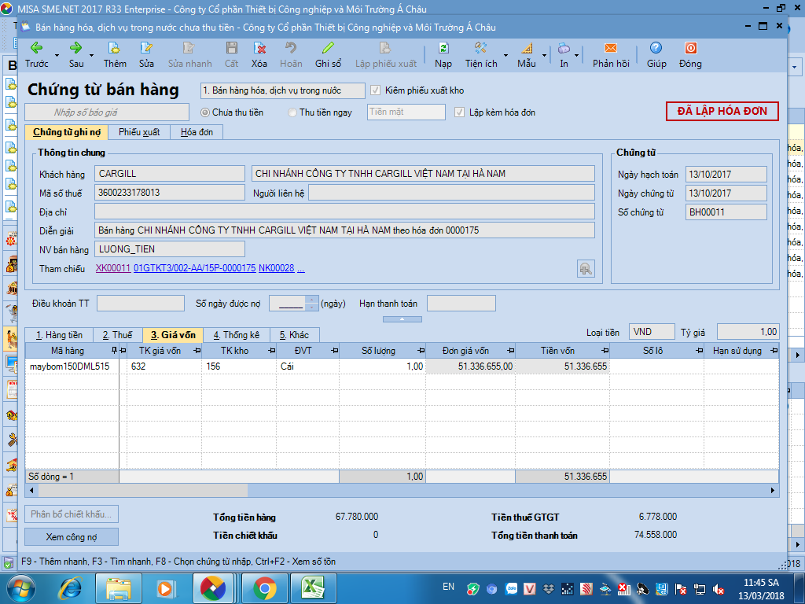Open Excel in taskbar
Screen dimensions: 805x604
(x=313, y=588)
